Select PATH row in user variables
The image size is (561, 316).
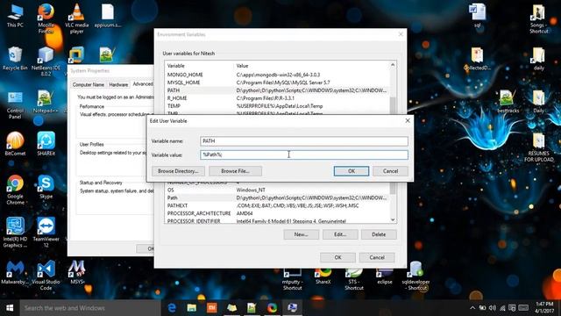(x=277, y=90)
